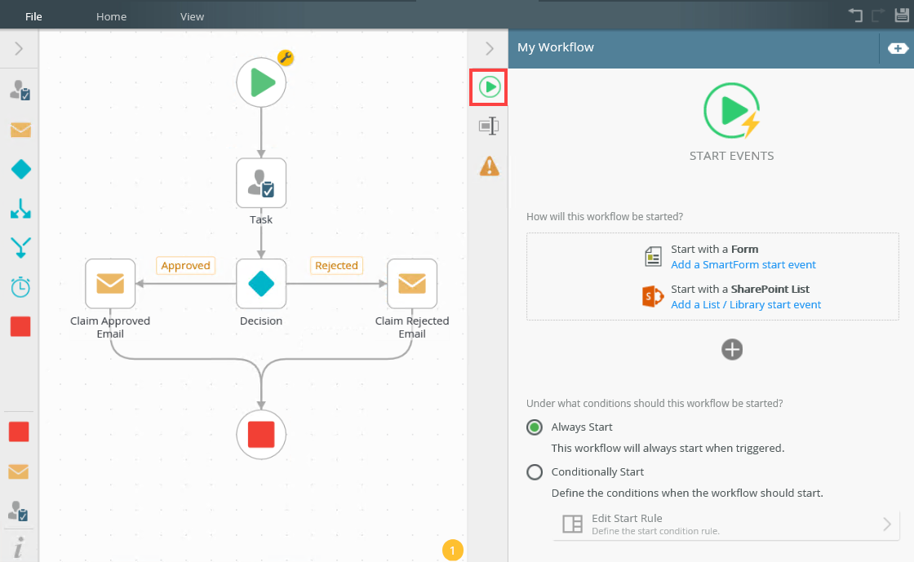Viewport: 914px width, 562px height.
Task: Open Edit Start Rule arrow
Action: tap(886, 524)
